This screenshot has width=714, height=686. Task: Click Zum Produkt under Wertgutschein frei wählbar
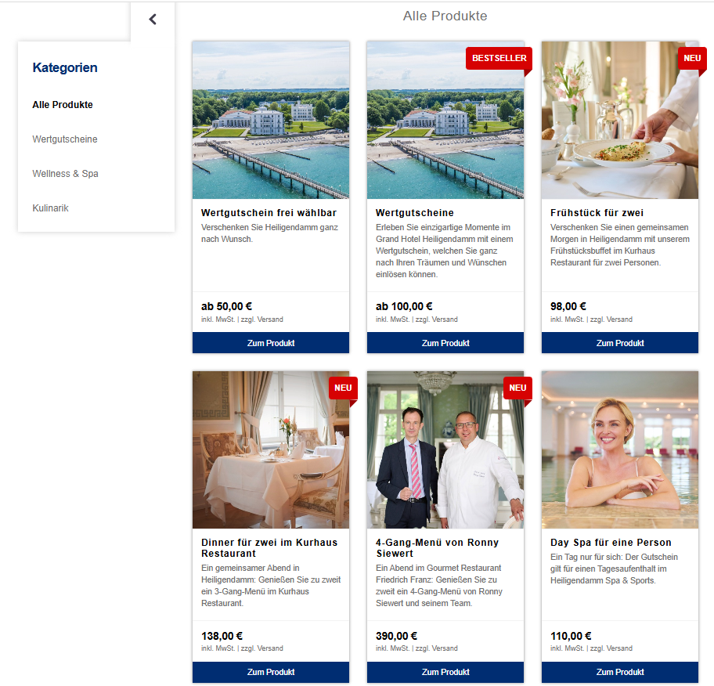270,342
